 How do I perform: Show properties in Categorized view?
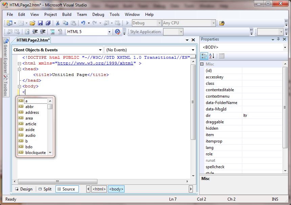pos(204,56)
